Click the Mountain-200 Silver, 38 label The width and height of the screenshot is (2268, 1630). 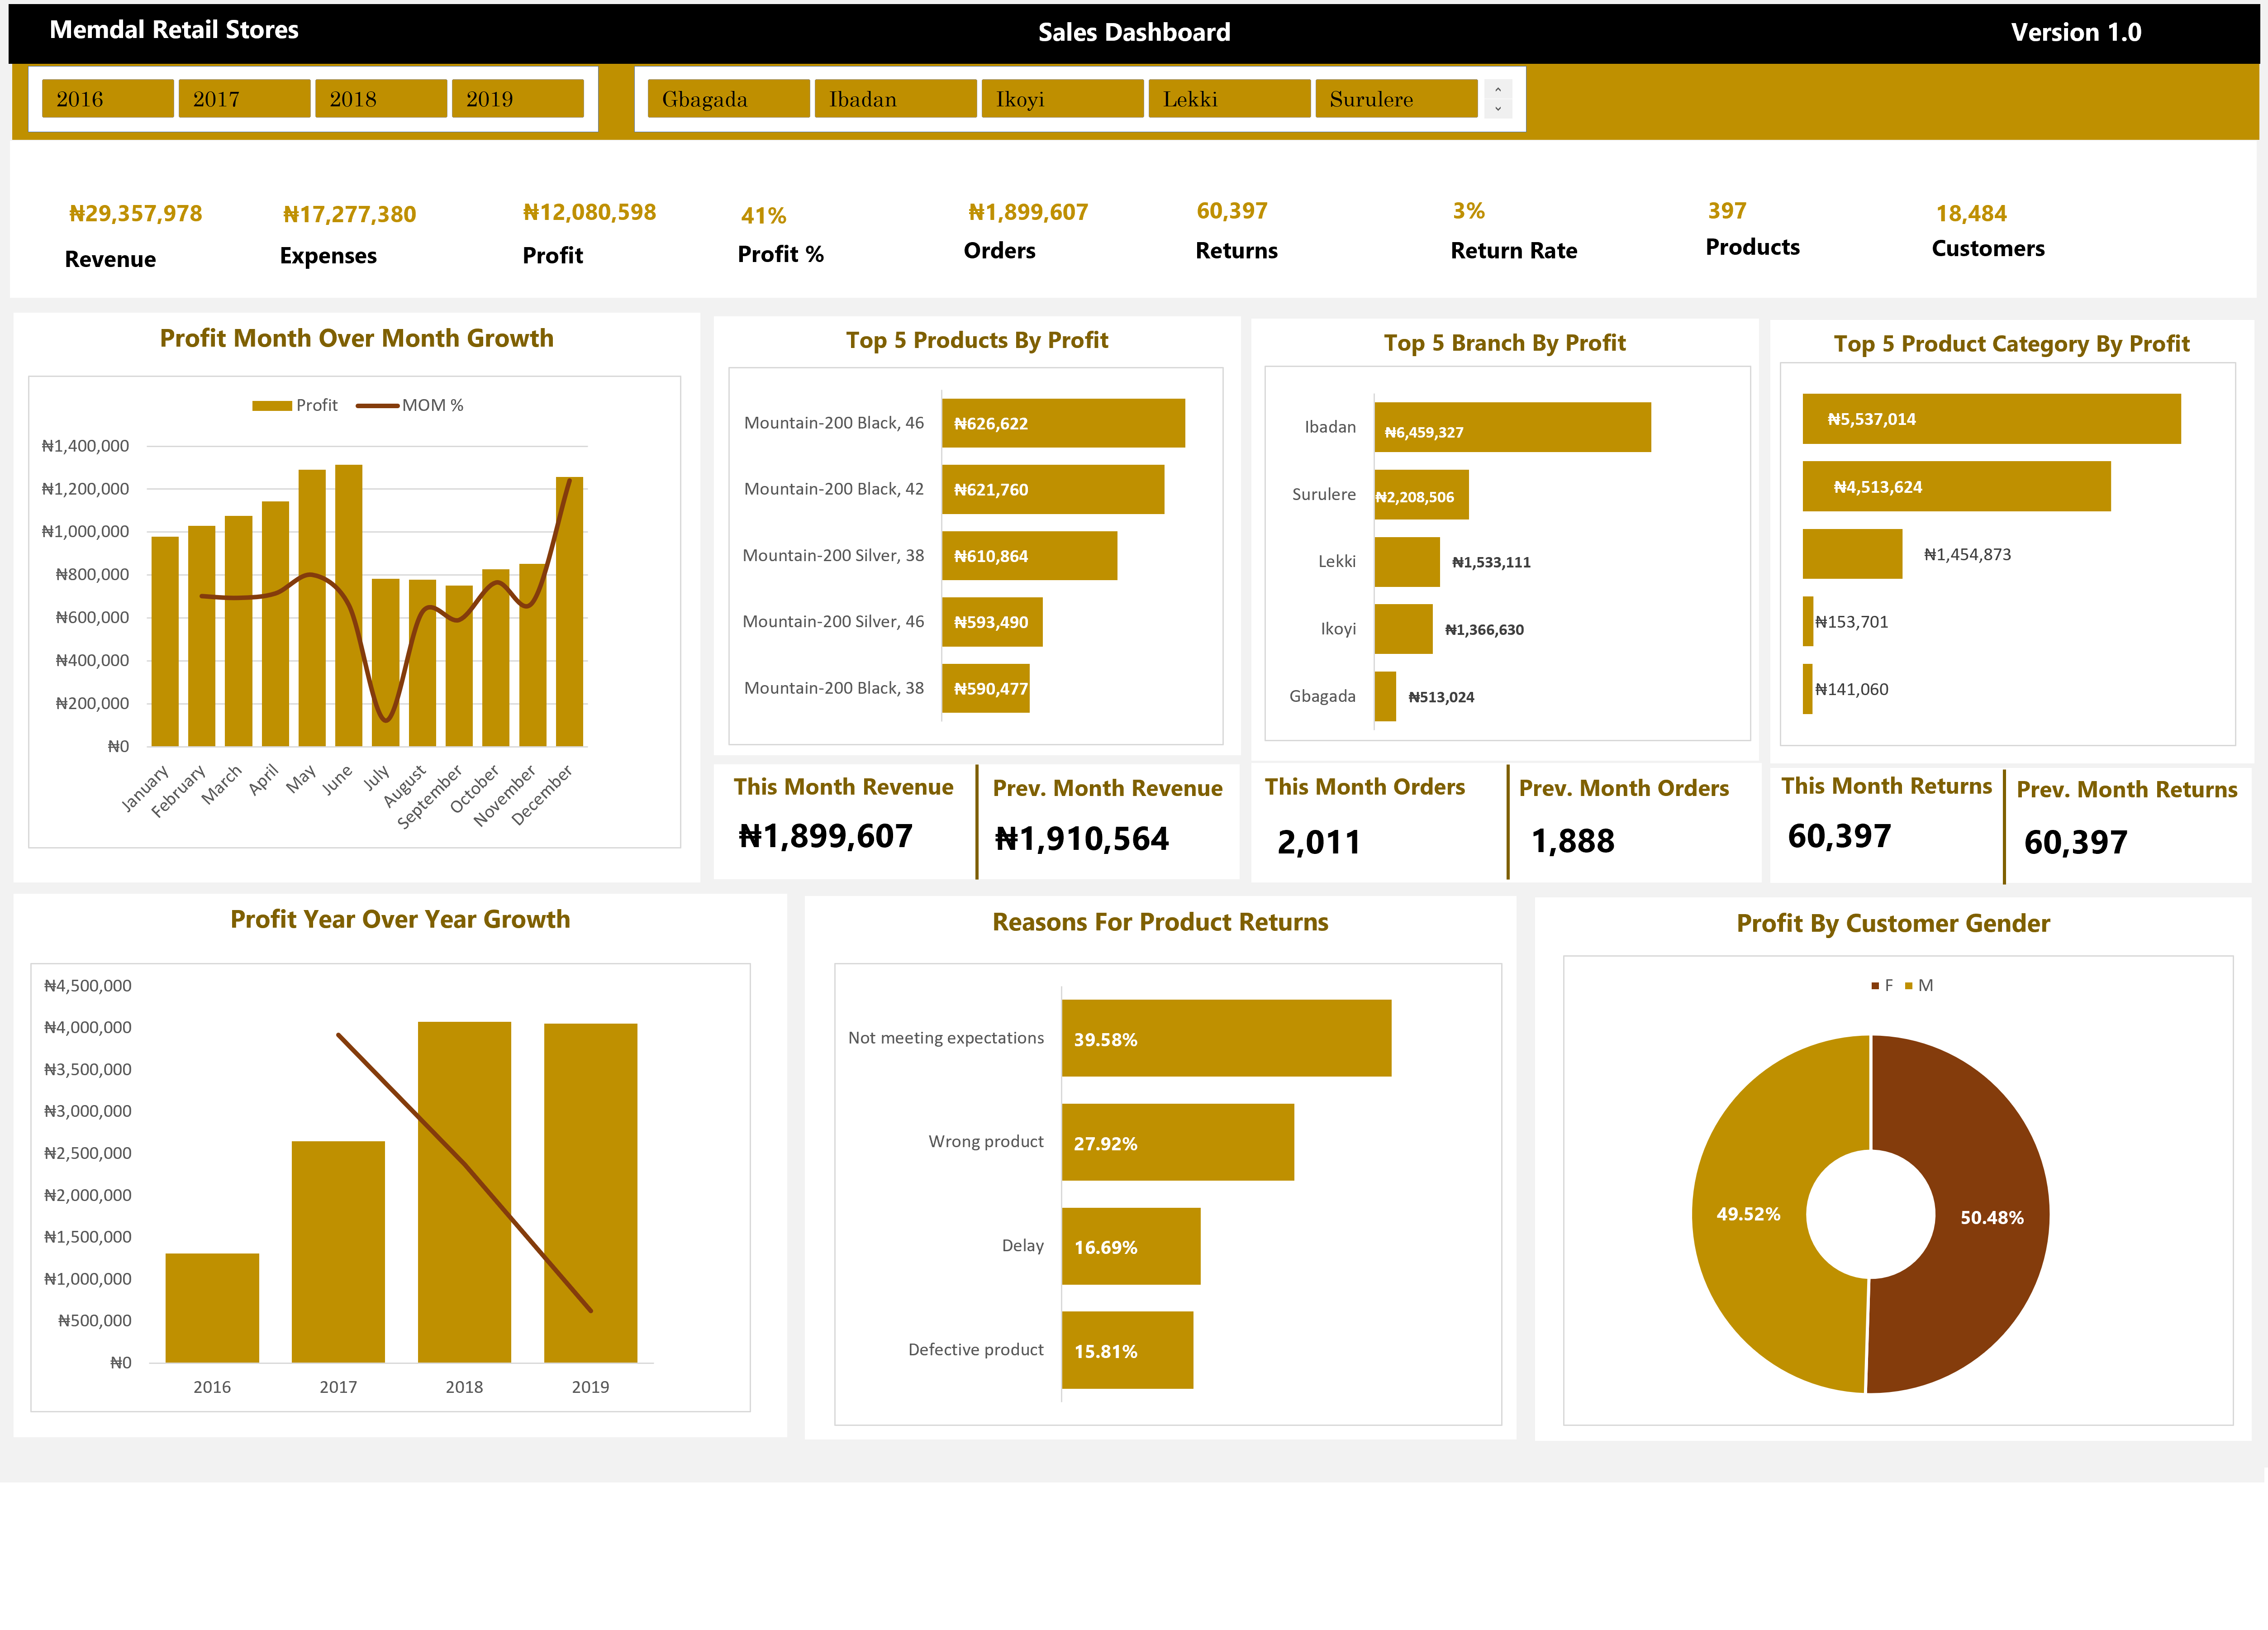[833, 556]
